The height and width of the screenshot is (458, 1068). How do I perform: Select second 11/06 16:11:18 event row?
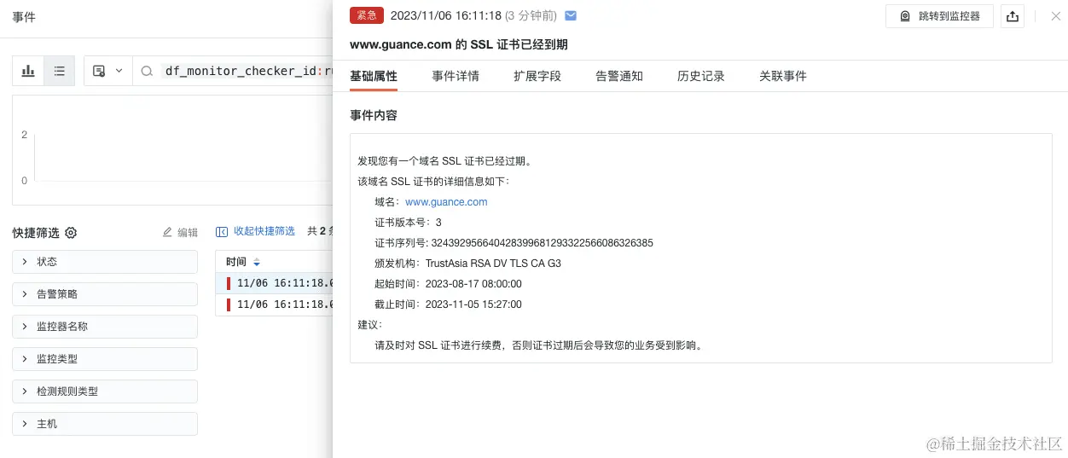point(275,304)
